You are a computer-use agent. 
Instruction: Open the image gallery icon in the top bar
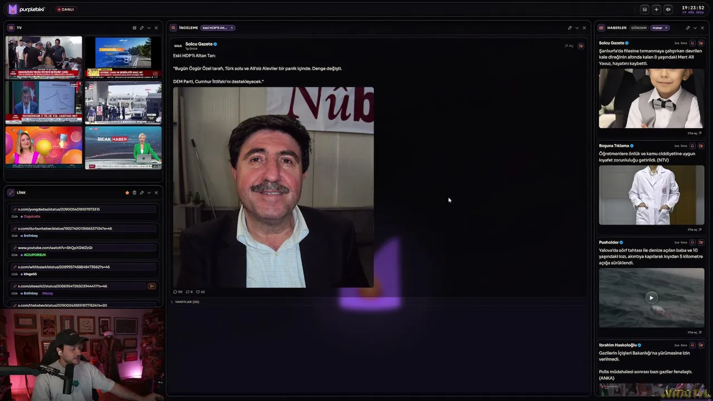coord(644,9)
